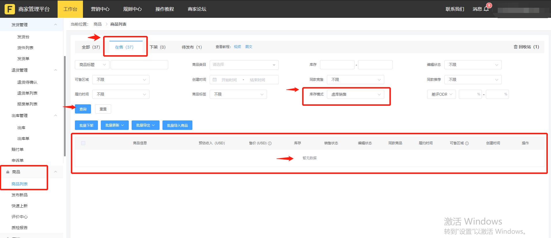Click the info icon beside 可售区域 column

[x=467, y=143]
